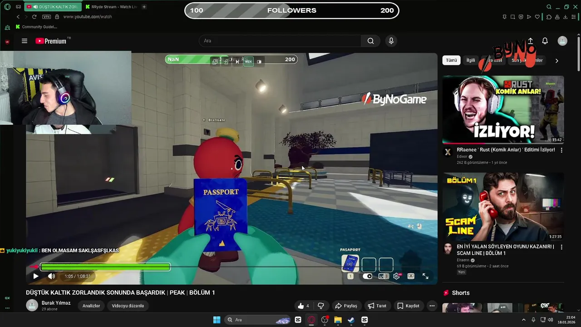Seek along the video progress bar
This screenshot has height=327, width=581.
232,267
